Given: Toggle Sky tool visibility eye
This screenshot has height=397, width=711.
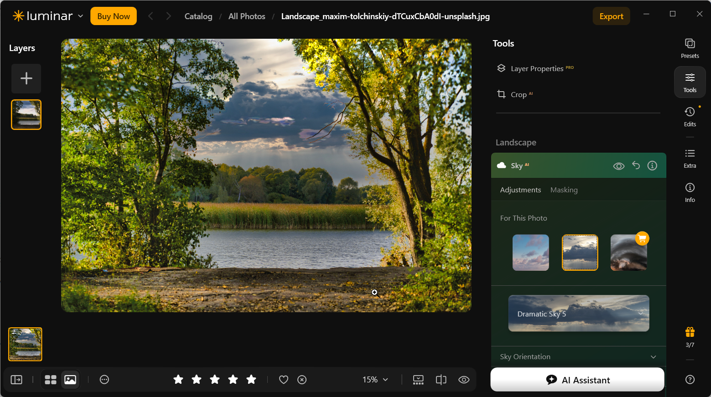Looking at the screenshot, I should pyautogui.click(x=619, y=166).
